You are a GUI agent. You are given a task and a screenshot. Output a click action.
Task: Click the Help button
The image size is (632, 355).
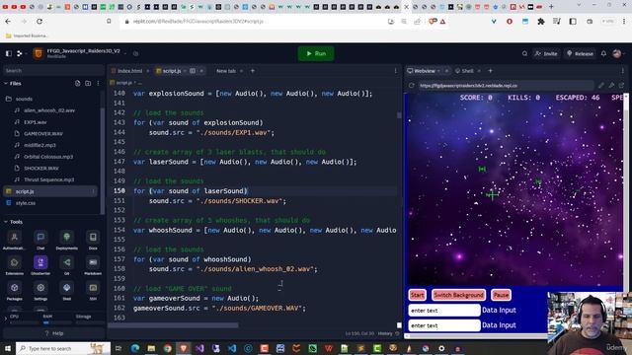pos(53,333)
